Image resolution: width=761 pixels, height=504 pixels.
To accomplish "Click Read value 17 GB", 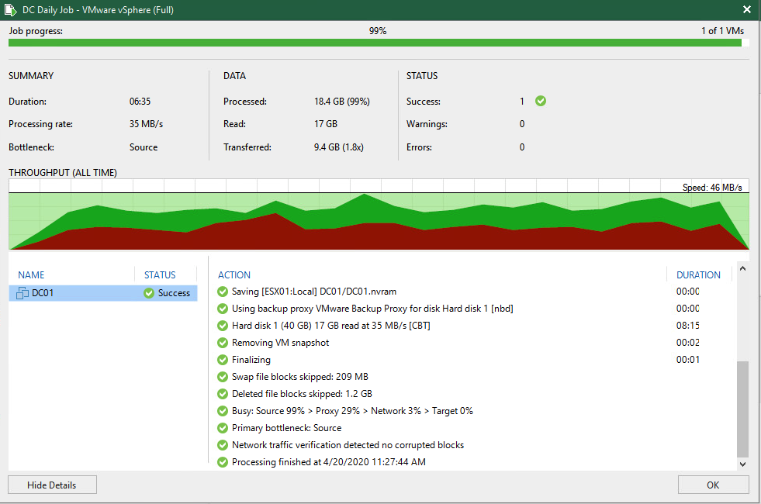I will pyautogui.click(x=326, y=124).
